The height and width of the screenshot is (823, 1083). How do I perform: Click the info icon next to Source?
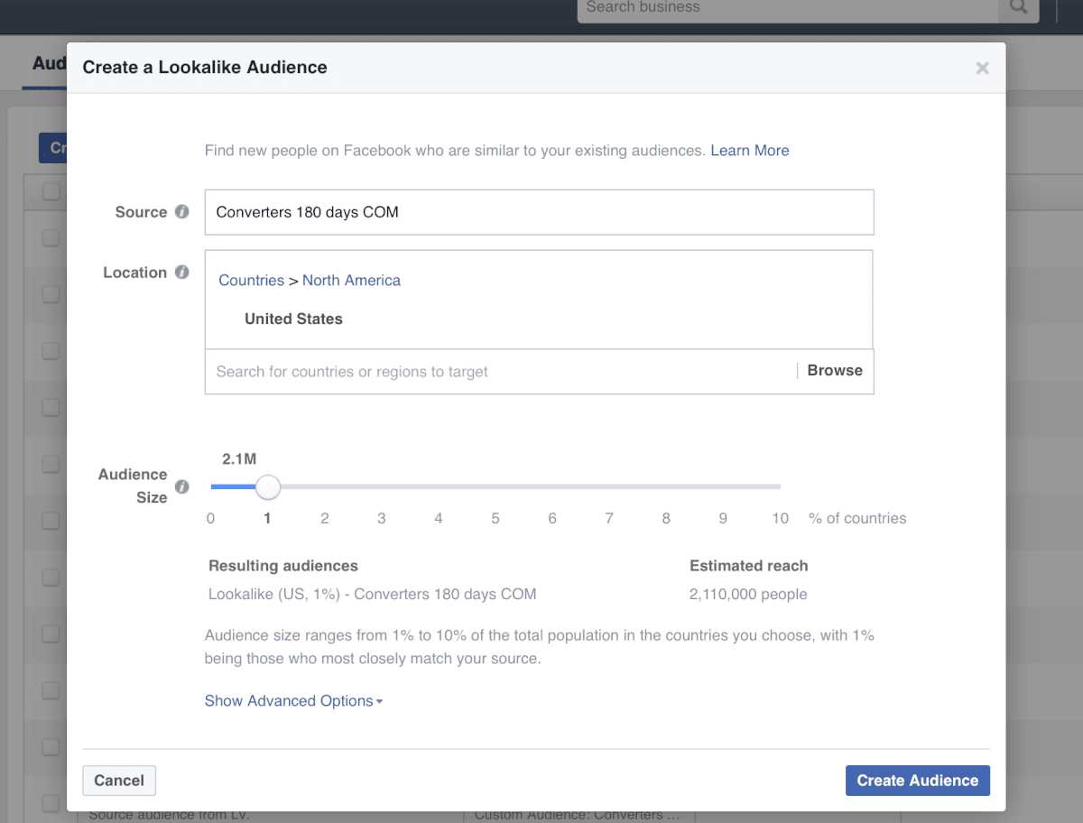click(182, 212)
